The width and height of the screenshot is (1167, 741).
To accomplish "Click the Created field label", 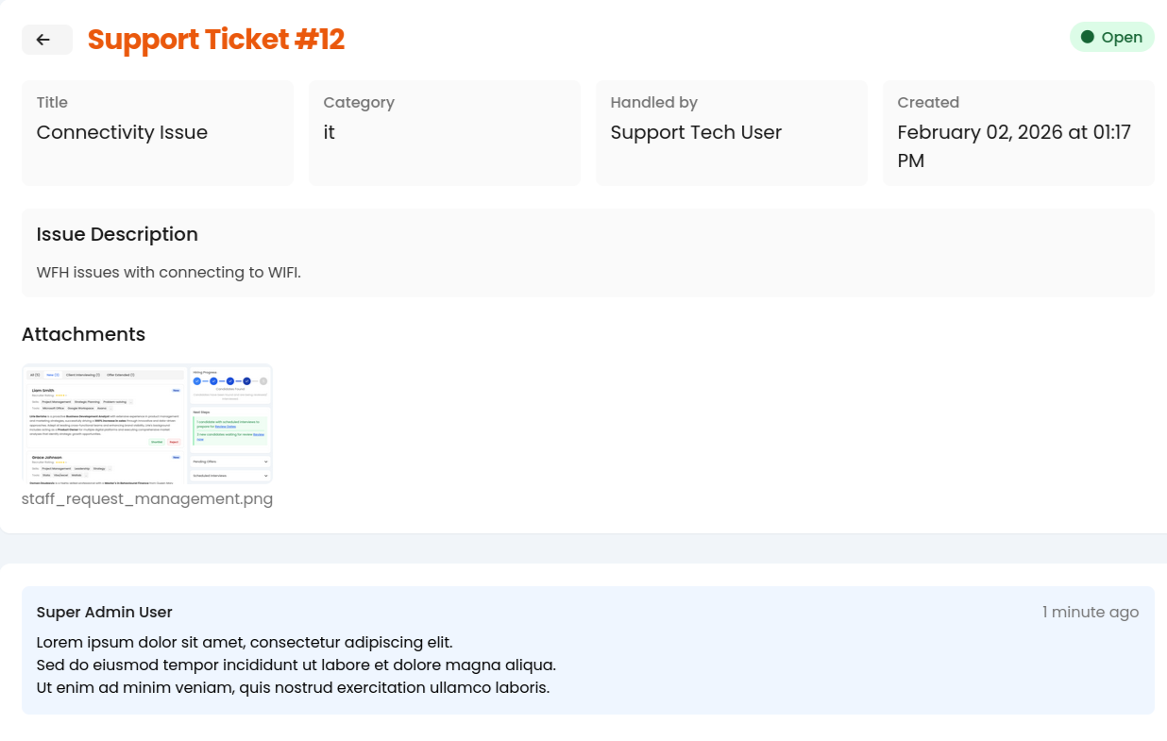I will (x=928, y=103).
